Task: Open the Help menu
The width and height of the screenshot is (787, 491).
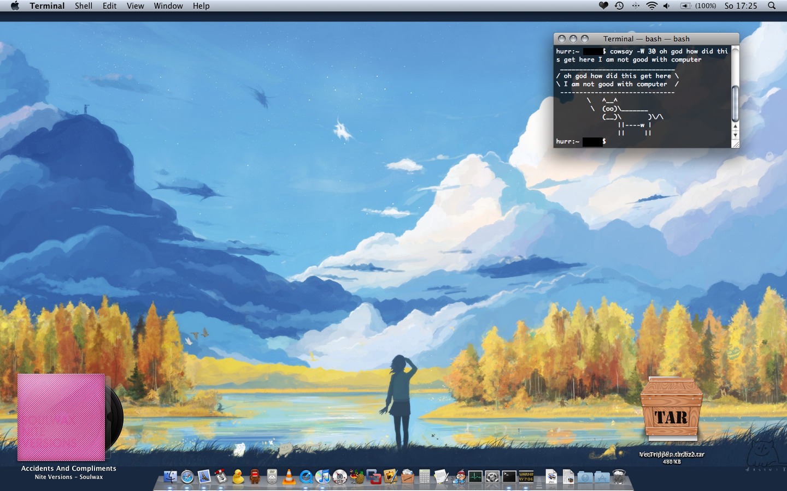Action: pyautogui.click(x=201, y=6)
